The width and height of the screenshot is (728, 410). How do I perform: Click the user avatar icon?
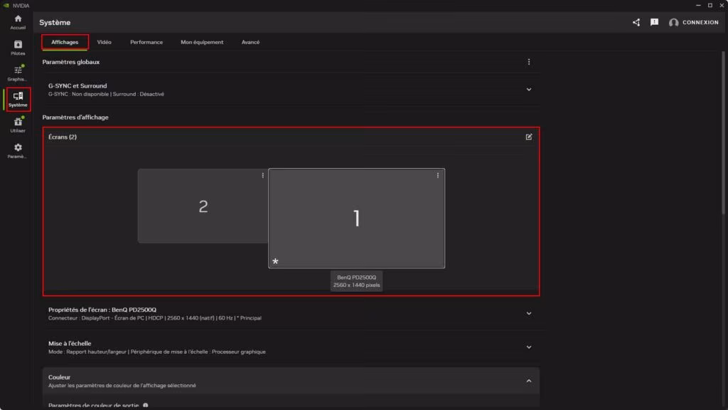tap(673, 22)
